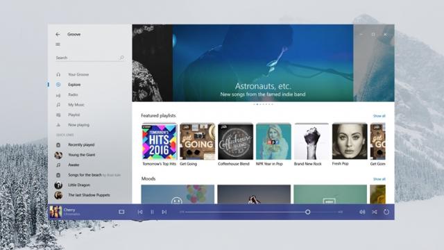Open the dark gray mood card

click(x=254, y=194)
